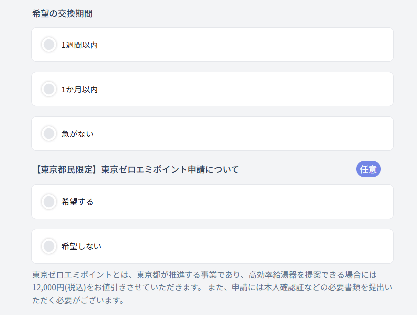Click the 急がない label text
417x315 pixels.
click(x=77, y=134)
